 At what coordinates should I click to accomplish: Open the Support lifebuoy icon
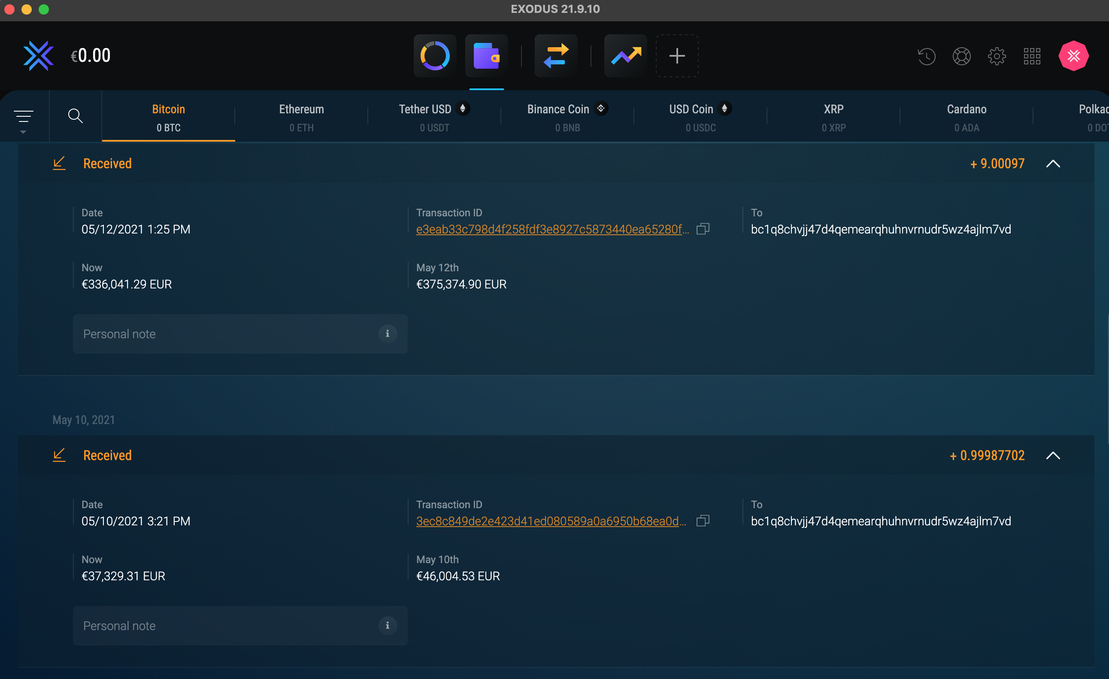[x=961, y=56]
